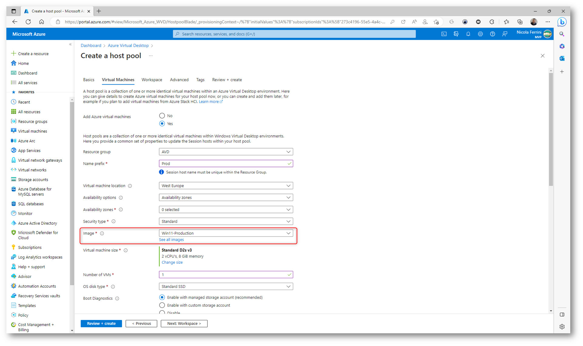Click the Review + create button

[101, 324]
